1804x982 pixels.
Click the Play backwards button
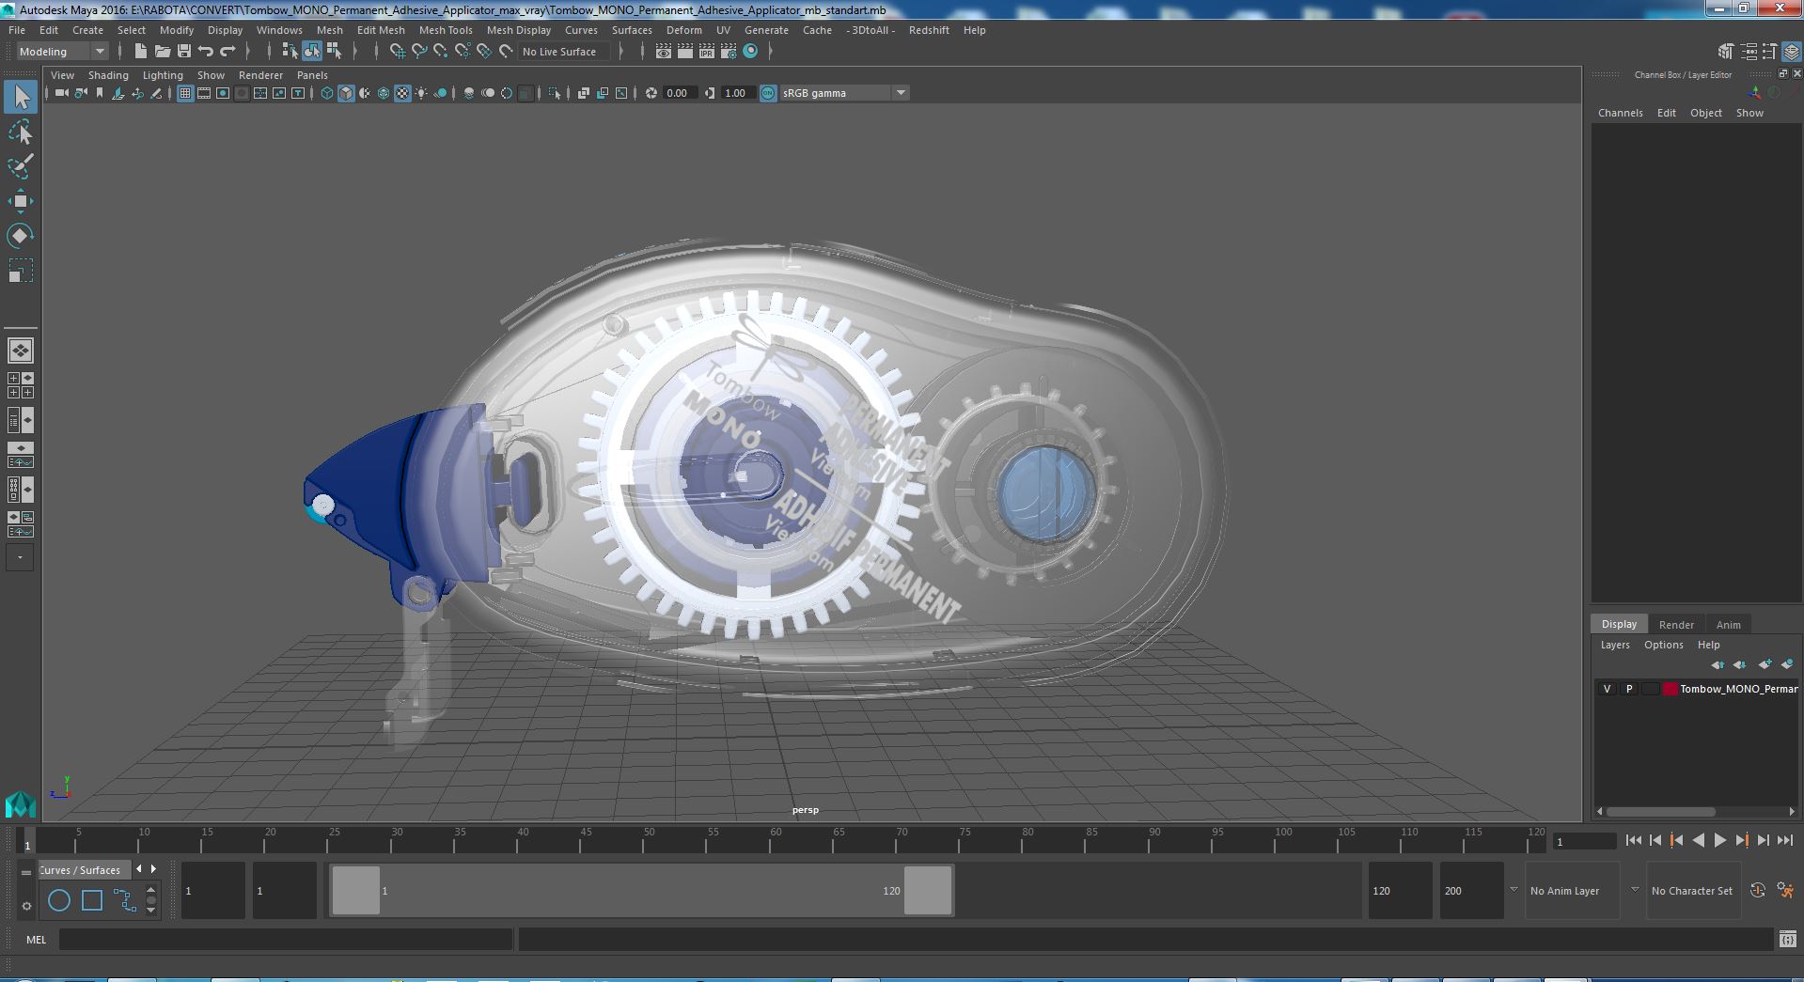pyautogui.click(x=1698, y=841)
